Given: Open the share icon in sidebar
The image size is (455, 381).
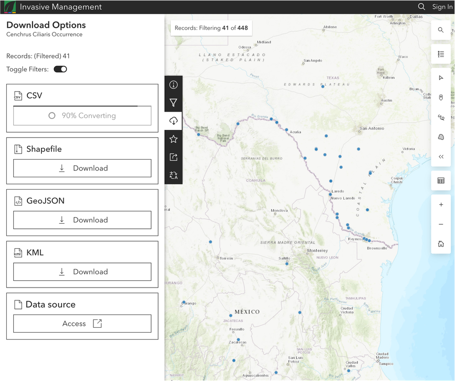Looking at the screenshot, I should click(x=173, y=157).
